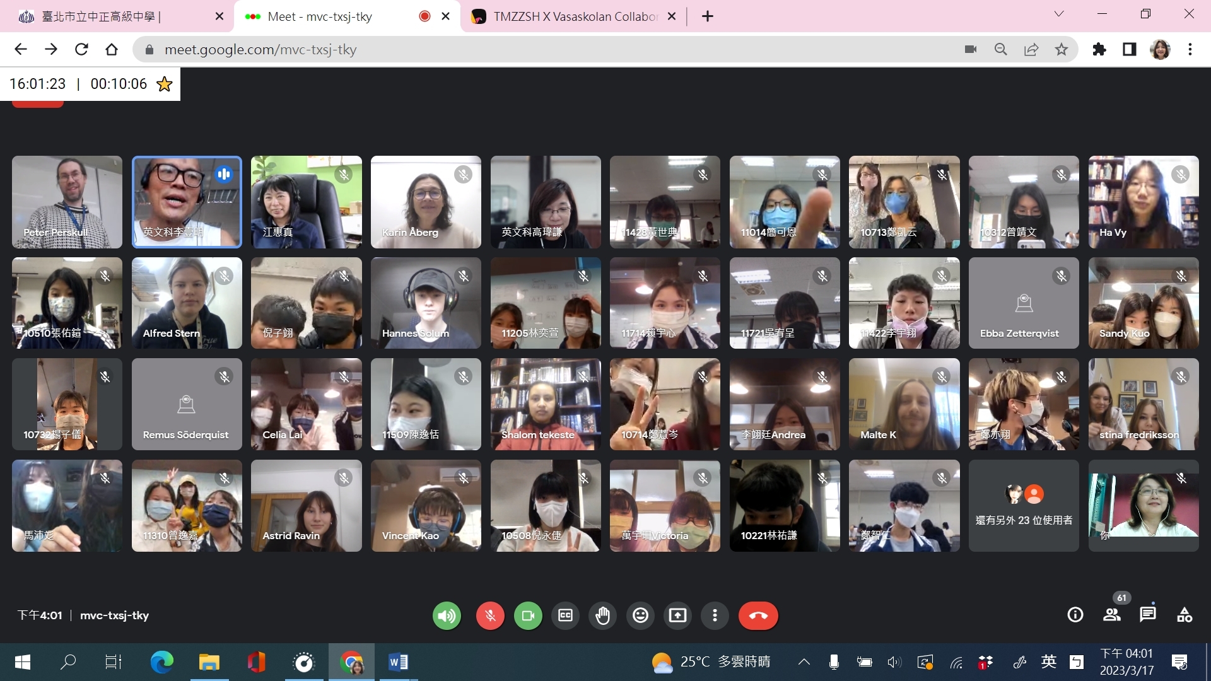The image size is (1211, 681).
Task: Click the green speaker volume button
Action: [447, 615]
